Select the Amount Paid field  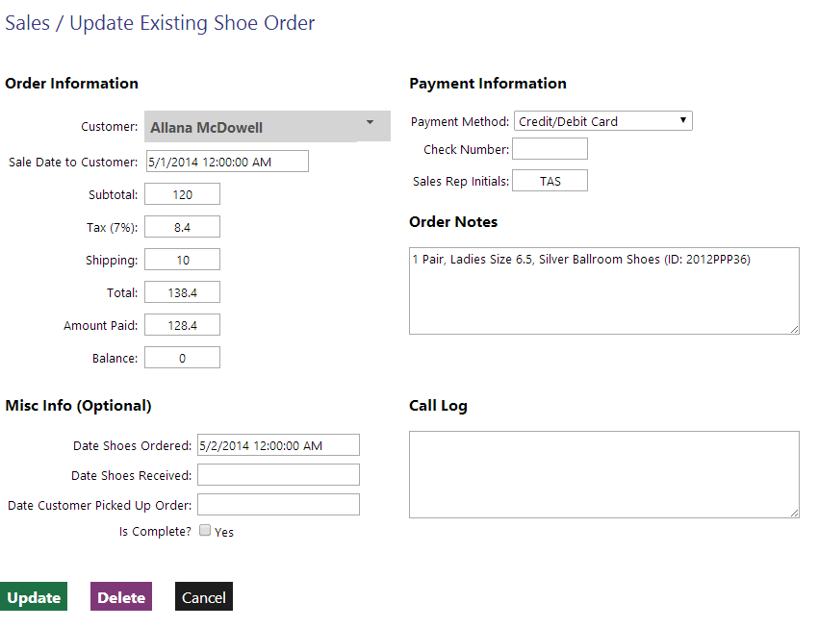click(182, 324)
